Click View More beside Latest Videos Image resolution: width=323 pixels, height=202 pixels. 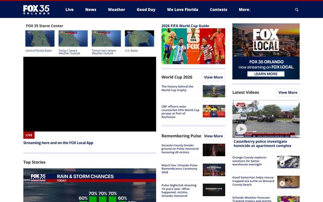pos(288,92)
